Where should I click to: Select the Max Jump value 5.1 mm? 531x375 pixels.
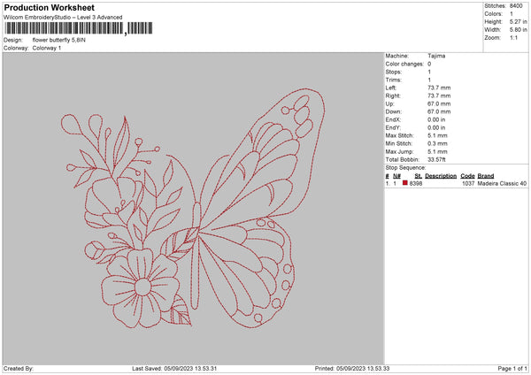pos(437,152)
